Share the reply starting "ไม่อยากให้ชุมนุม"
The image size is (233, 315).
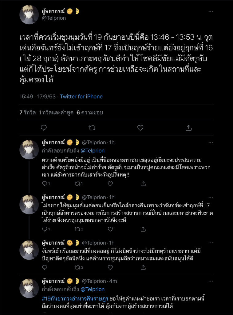[143, 229]
